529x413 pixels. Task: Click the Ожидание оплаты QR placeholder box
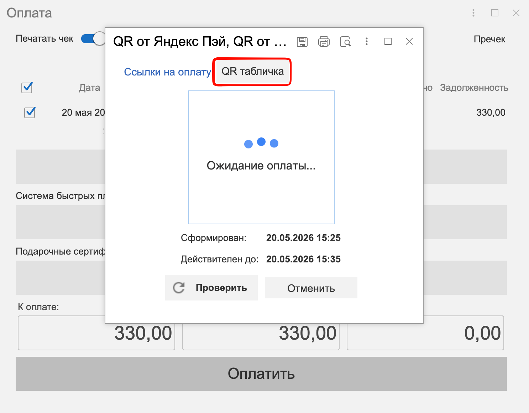click(x=261, y=157)
